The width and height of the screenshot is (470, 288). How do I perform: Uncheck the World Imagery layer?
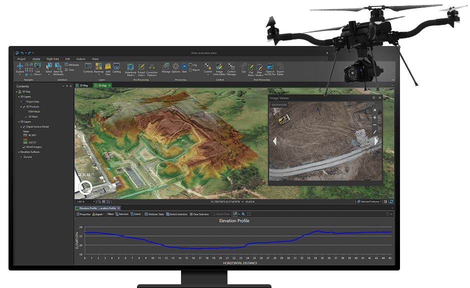coord(23,147)
